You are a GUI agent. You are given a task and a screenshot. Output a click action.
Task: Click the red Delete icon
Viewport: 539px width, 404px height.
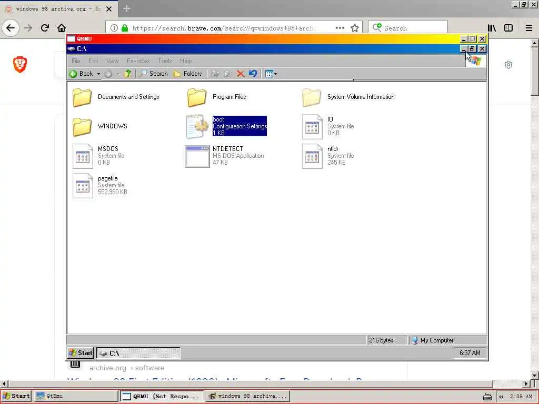tap(240, 74)
